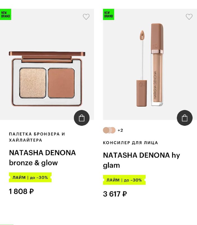Screen dimensions: 197x225
Task: Tap the КОНСИЛЕР ДЛЯ ЛИЦА category label
Action: (130, 143)
